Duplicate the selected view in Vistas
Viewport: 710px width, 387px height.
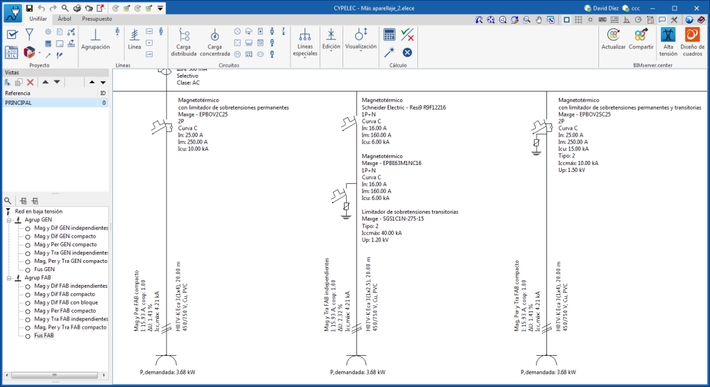19,82
